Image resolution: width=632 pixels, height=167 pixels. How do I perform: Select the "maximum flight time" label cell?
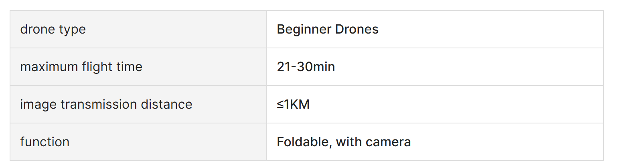pos(138,67)
